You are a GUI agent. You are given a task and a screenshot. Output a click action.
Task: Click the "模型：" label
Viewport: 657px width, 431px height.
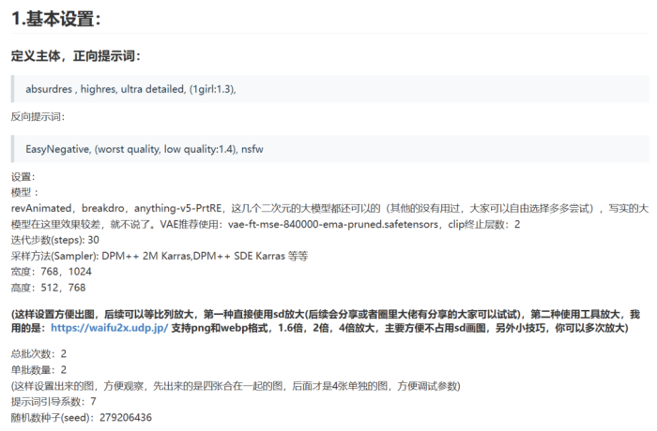(x=24, y=191)
